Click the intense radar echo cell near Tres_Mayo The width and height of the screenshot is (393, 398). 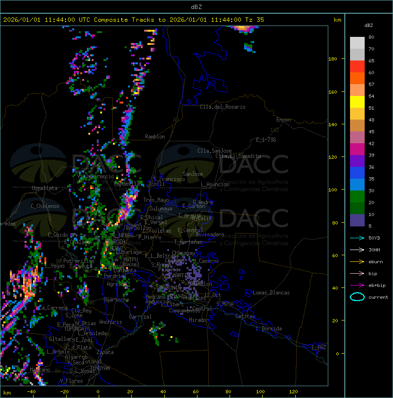point(128,203)
